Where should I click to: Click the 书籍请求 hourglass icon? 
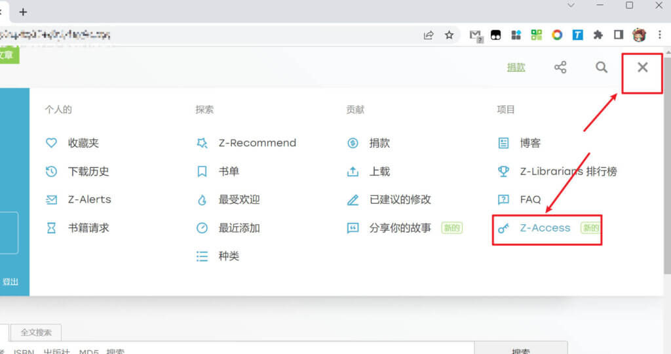51,228
